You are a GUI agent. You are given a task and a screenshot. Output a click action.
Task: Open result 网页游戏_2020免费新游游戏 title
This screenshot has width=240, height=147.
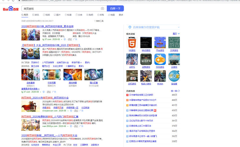coord(50,117)
